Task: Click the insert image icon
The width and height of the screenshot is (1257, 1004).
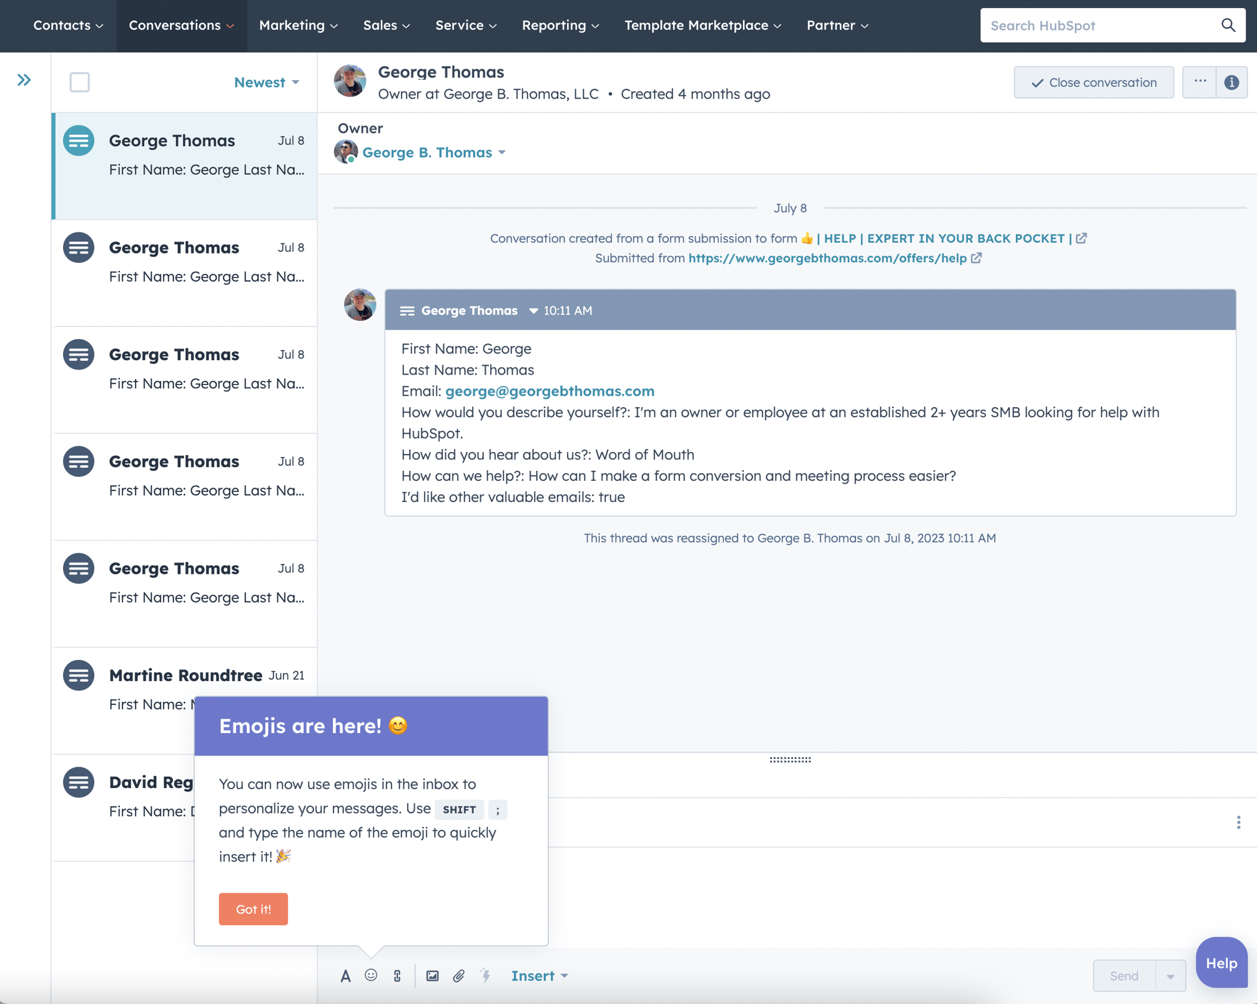Action: pyautogui.click(x=432, y=975)
